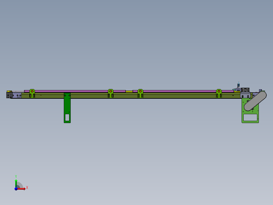
Task: Select the blue Z axis ball on triad
Action: pyautogui.click(x=16, y=189)
